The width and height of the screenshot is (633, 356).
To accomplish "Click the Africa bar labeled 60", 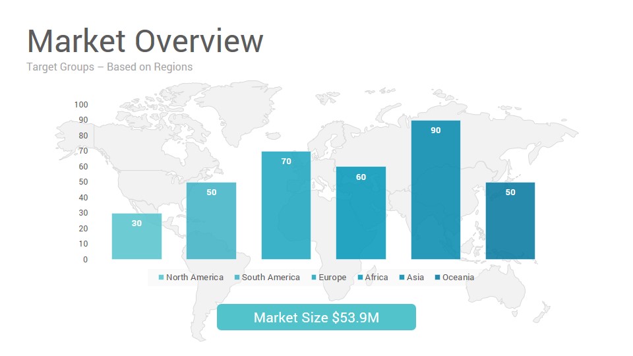I will pos(361,213).
